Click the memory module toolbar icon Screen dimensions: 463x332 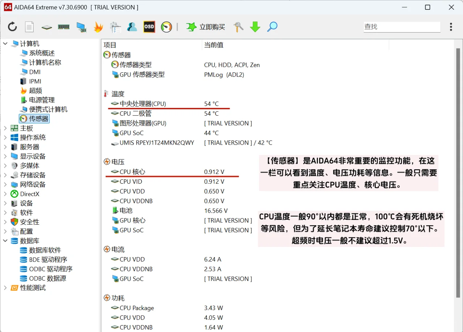64,27
